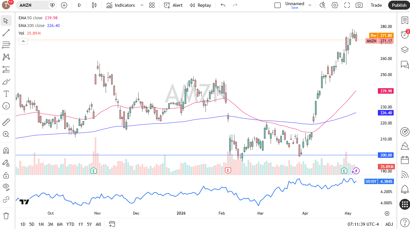This screenshot has width=410, height=229.
Task: Select the EMA 200 close legend
Action: [x=31, y=26]
